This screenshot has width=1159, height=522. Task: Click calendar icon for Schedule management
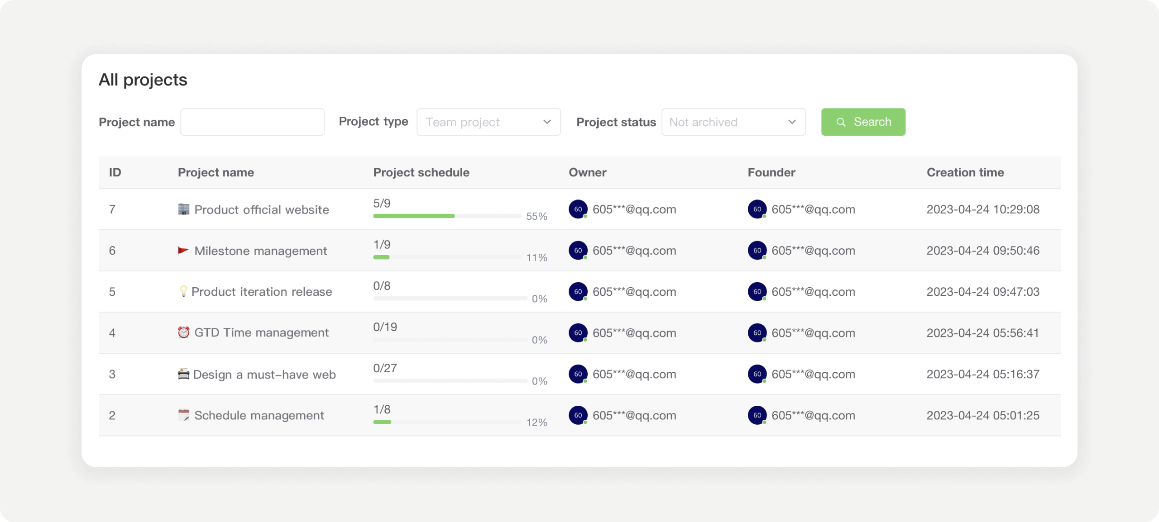coord(183,415)
